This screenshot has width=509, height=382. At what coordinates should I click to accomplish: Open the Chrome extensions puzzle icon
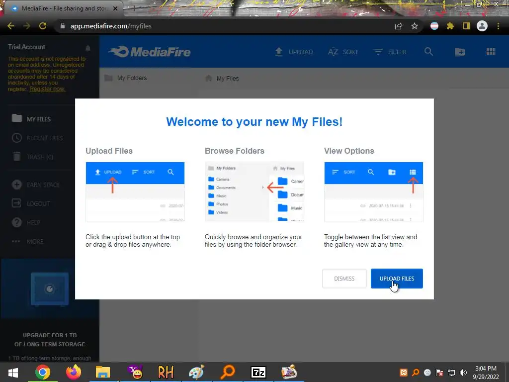(x=450, y=26)
